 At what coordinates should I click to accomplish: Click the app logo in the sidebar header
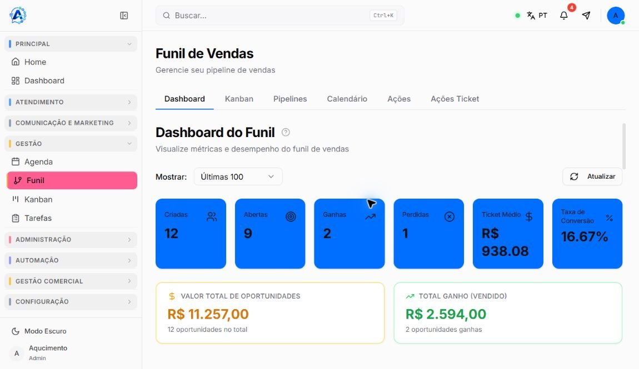click(x=18, y=16)
